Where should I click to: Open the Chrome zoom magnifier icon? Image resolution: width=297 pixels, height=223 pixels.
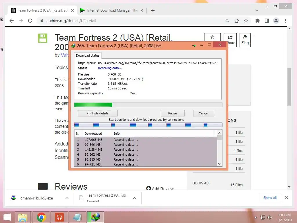pos(227,21)
